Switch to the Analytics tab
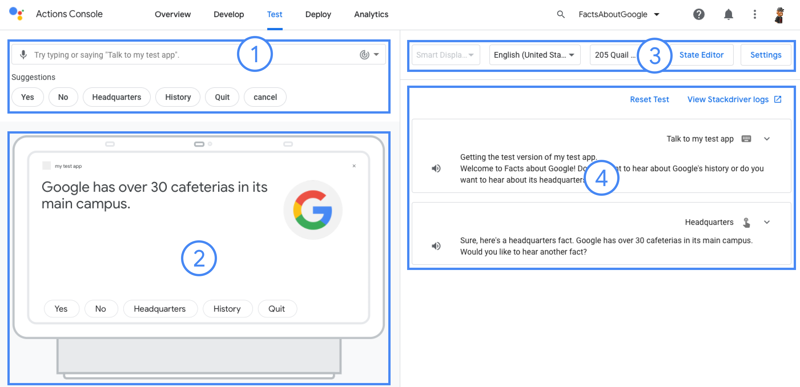 coord(371,14)
